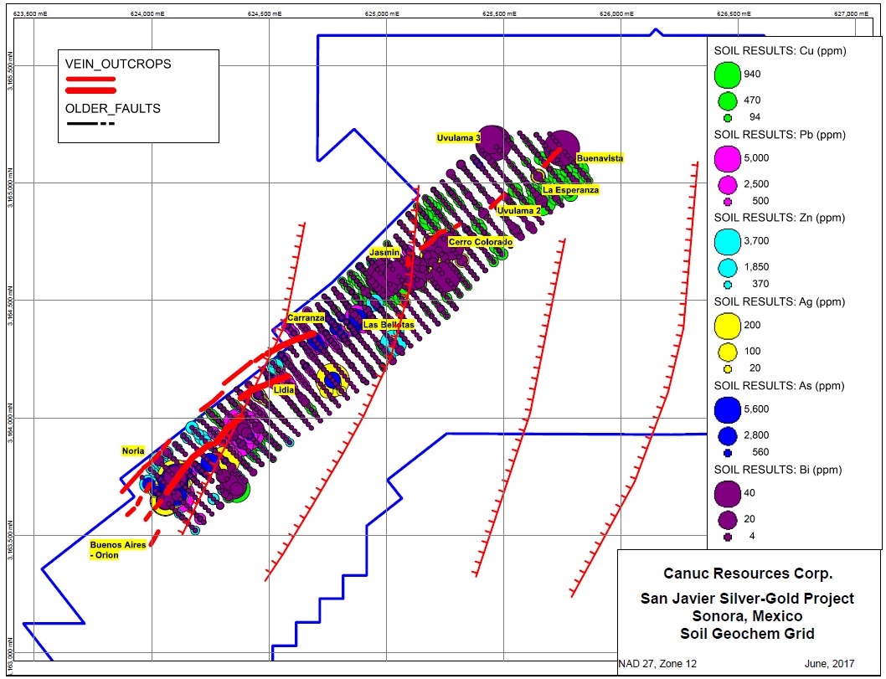This screenshot has width=886, height=679.
Task: Click the Lidia vein label
Action: click(x=284, y=390)
